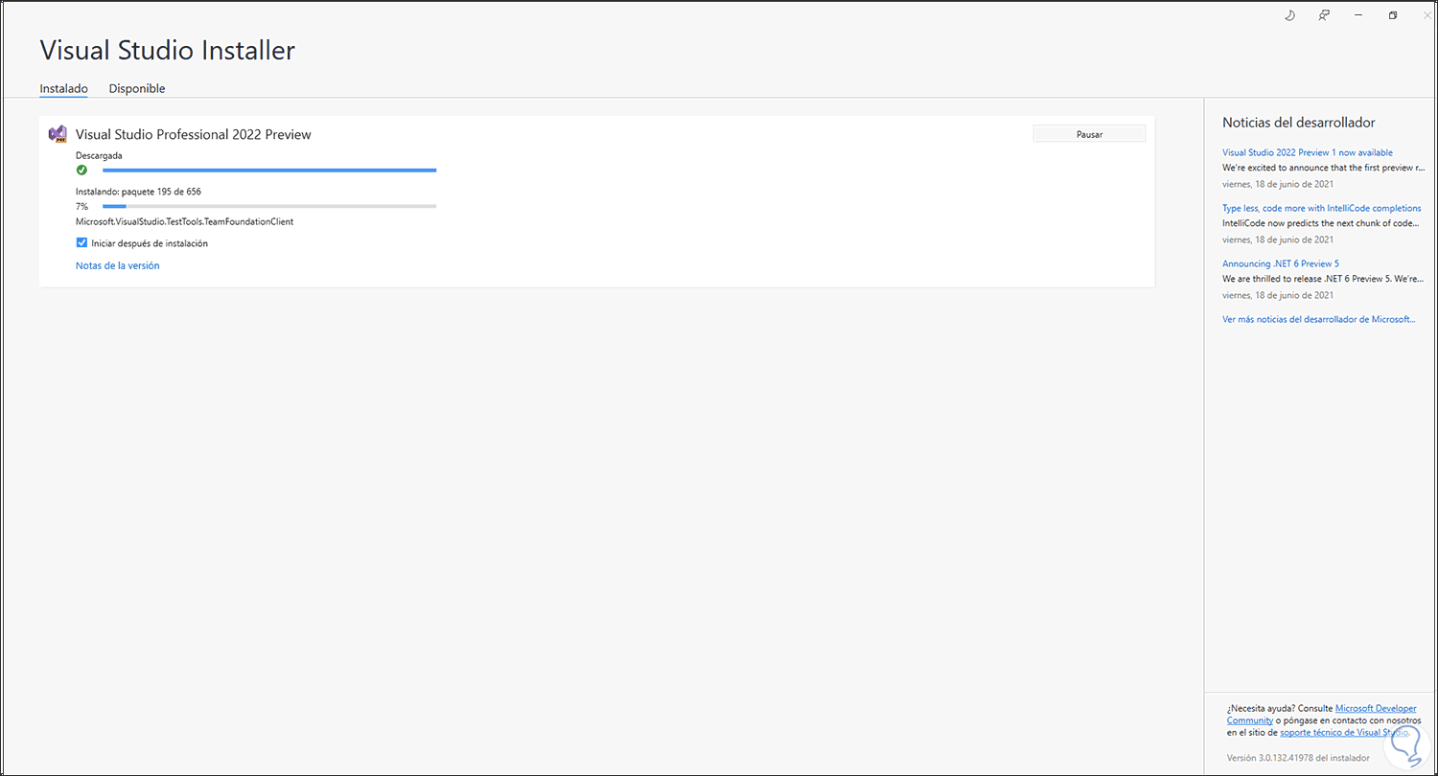Click the green download complete checkmark
Viewport: 1438px width, 776px height.
tap(81, 170)
